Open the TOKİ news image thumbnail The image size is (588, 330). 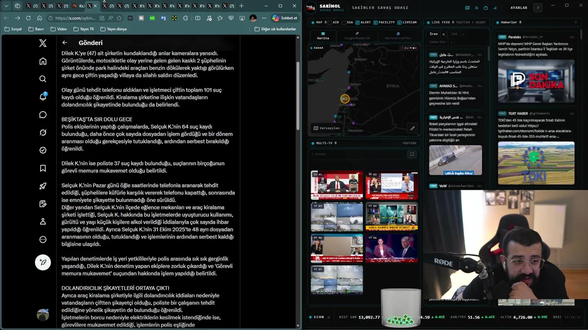[536, 163]
